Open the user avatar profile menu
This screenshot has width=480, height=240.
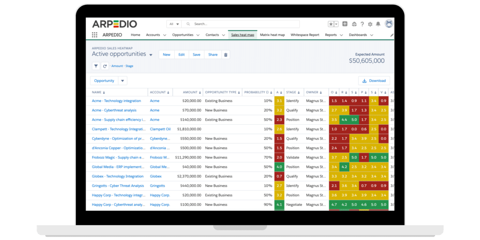click(x=389, y=23)
